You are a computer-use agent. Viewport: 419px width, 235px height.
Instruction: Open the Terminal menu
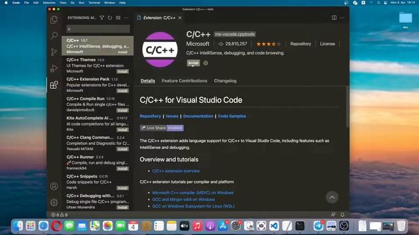(94, 3)
